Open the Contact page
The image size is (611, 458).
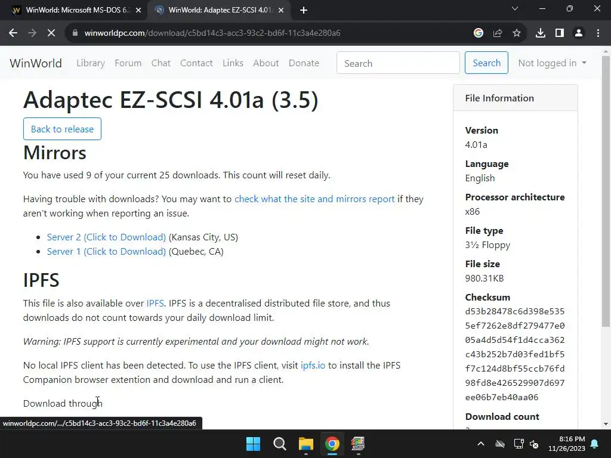click(196, 63)
